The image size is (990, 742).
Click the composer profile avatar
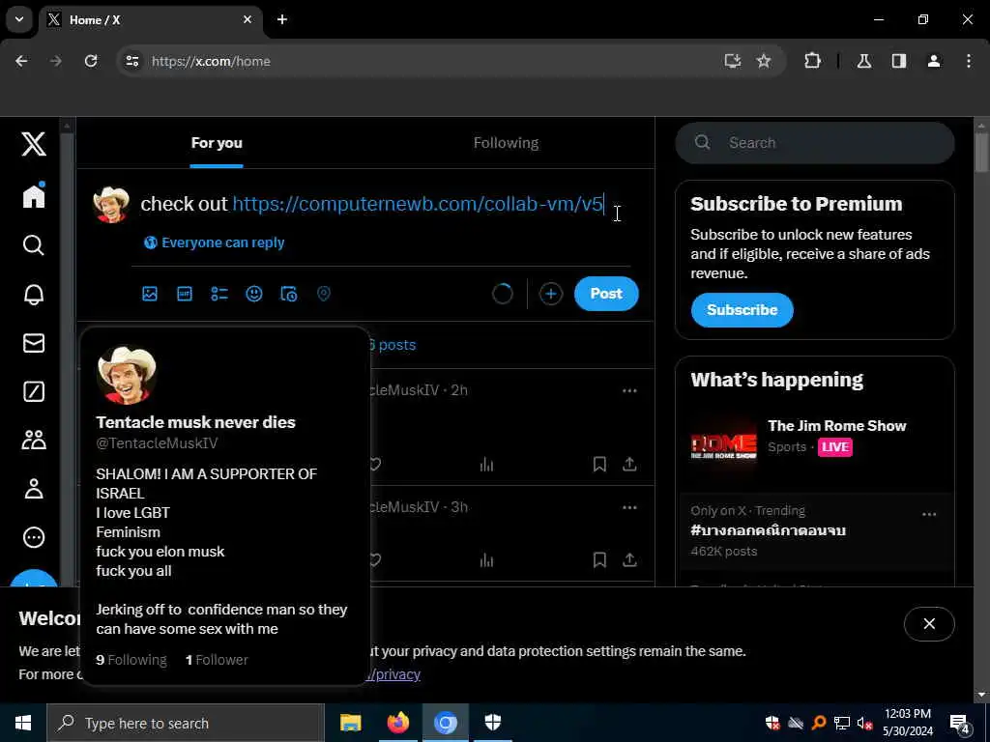[x=111, y=204]
